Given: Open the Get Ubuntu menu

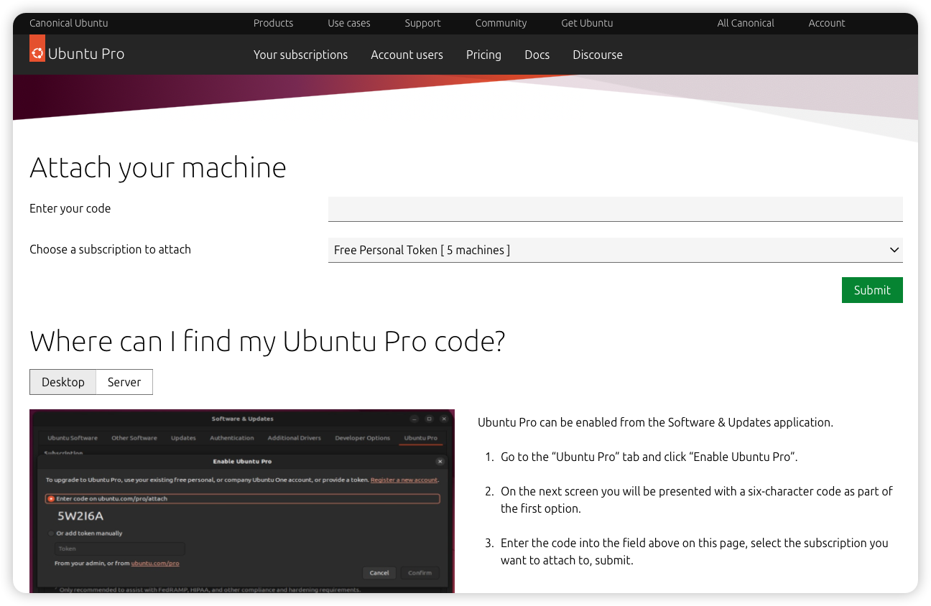Looking at the screenshot, I should coord(587,23).
